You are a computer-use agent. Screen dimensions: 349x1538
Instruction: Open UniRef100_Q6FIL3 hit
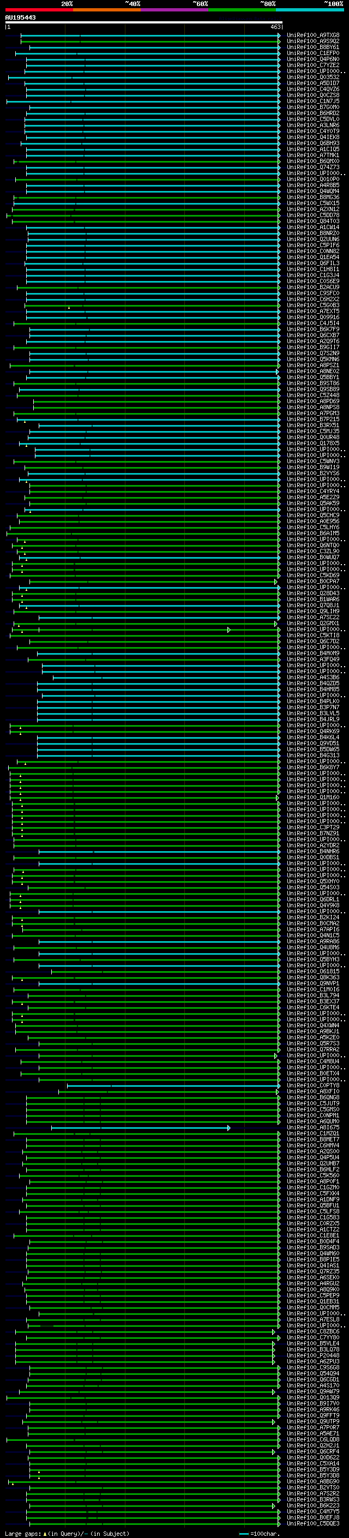(x=312, y=264)
